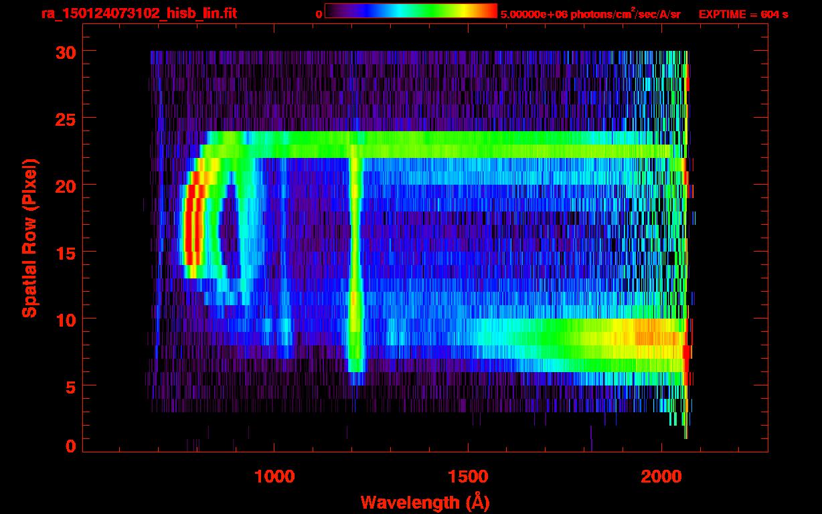Viewport: 822px width, 514px height.
Task: Click the EXPTIME = 604 s text
Action: point(743,14)
